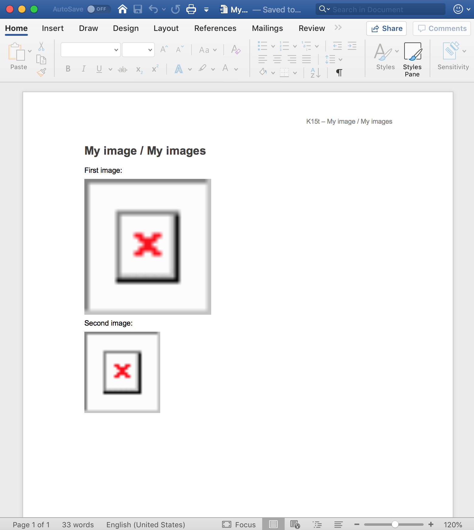This screenshot has width=474, height=530.
Task: Click the Home icon in title bar
Action: pyautogui.click(x=122, y=9)
